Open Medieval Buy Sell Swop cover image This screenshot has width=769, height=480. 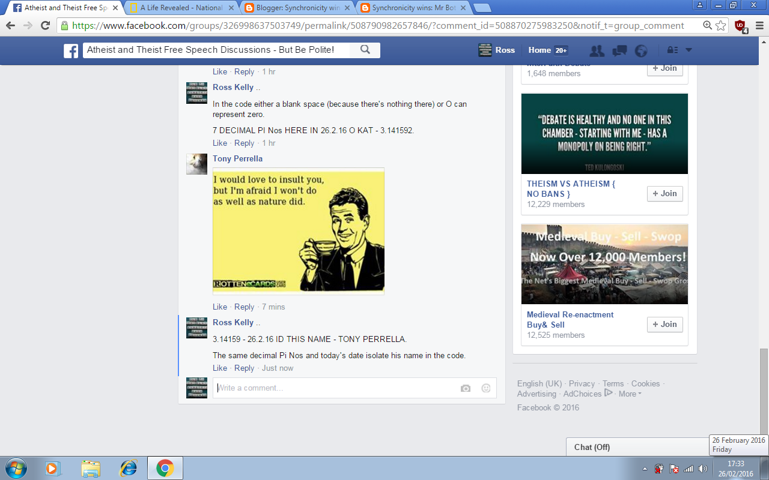coord(604,265)
